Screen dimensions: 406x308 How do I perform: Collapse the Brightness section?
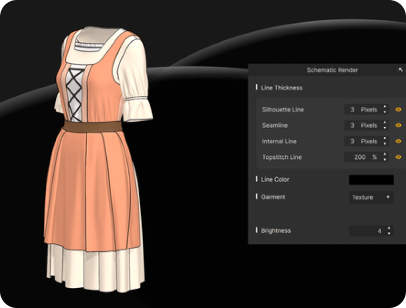(x=257, y=231)
